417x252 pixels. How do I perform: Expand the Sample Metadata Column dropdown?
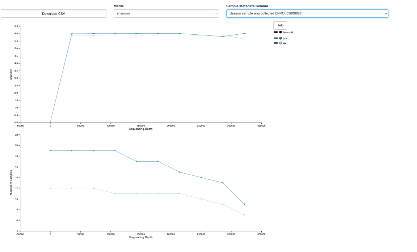(x=307, y=13)
